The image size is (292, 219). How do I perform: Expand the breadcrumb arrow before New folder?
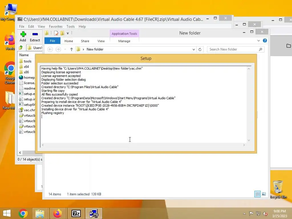tap(83, 49)
